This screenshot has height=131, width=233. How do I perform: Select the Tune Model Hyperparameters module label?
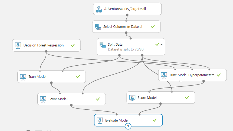(192, 75)
